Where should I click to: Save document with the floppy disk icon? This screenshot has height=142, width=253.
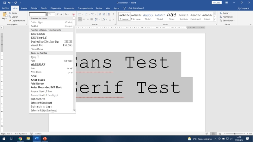4,3
